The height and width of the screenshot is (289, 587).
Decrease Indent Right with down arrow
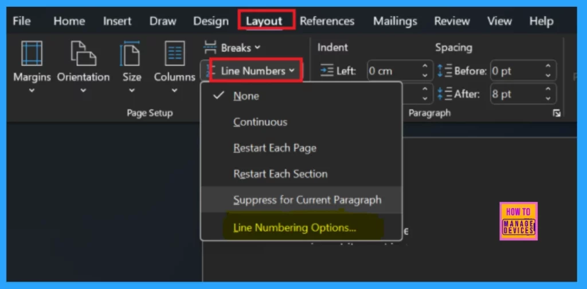tap(425, 98)
